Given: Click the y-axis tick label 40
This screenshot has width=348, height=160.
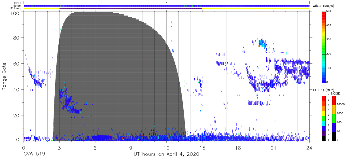Looking at the screenshot, I should [16, 89].
